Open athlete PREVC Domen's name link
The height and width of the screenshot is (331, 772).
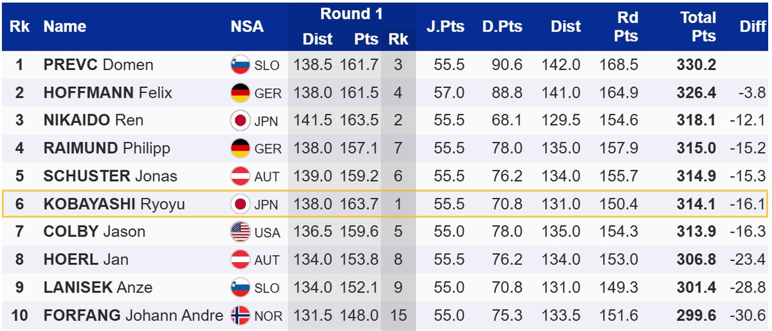tap(98, 65)
